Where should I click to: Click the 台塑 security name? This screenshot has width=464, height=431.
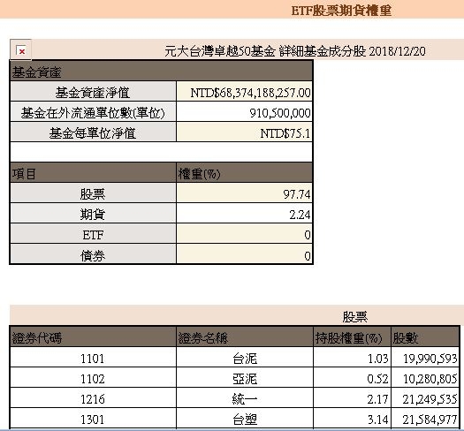[245, 420]
